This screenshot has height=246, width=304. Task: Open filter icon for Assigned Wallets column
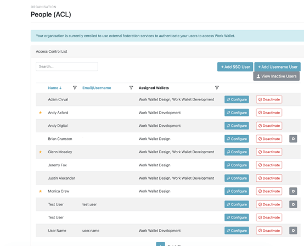tap(217, 88)
